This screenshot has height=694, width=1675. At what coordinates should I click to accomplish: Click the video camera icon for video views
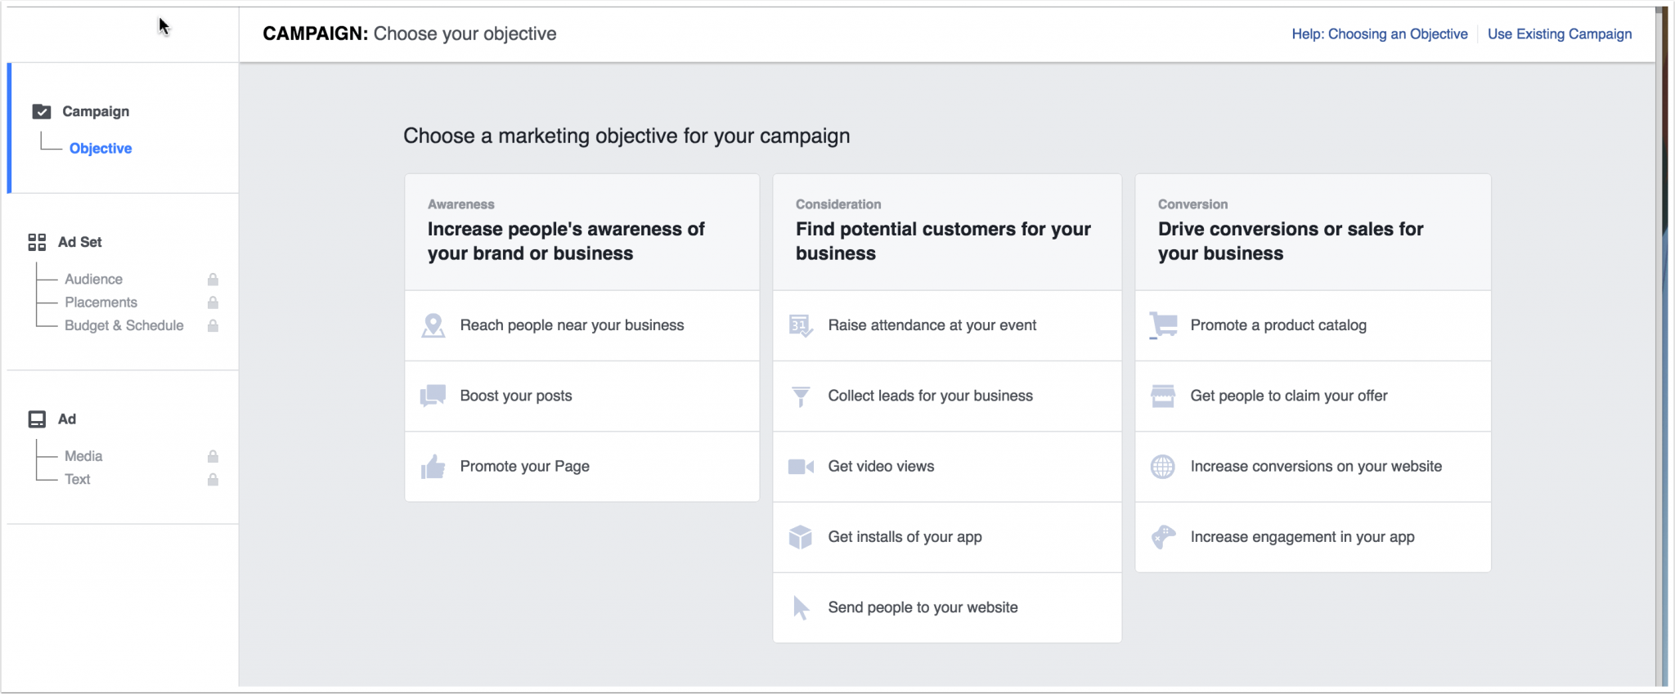click(x=801, y=467)
